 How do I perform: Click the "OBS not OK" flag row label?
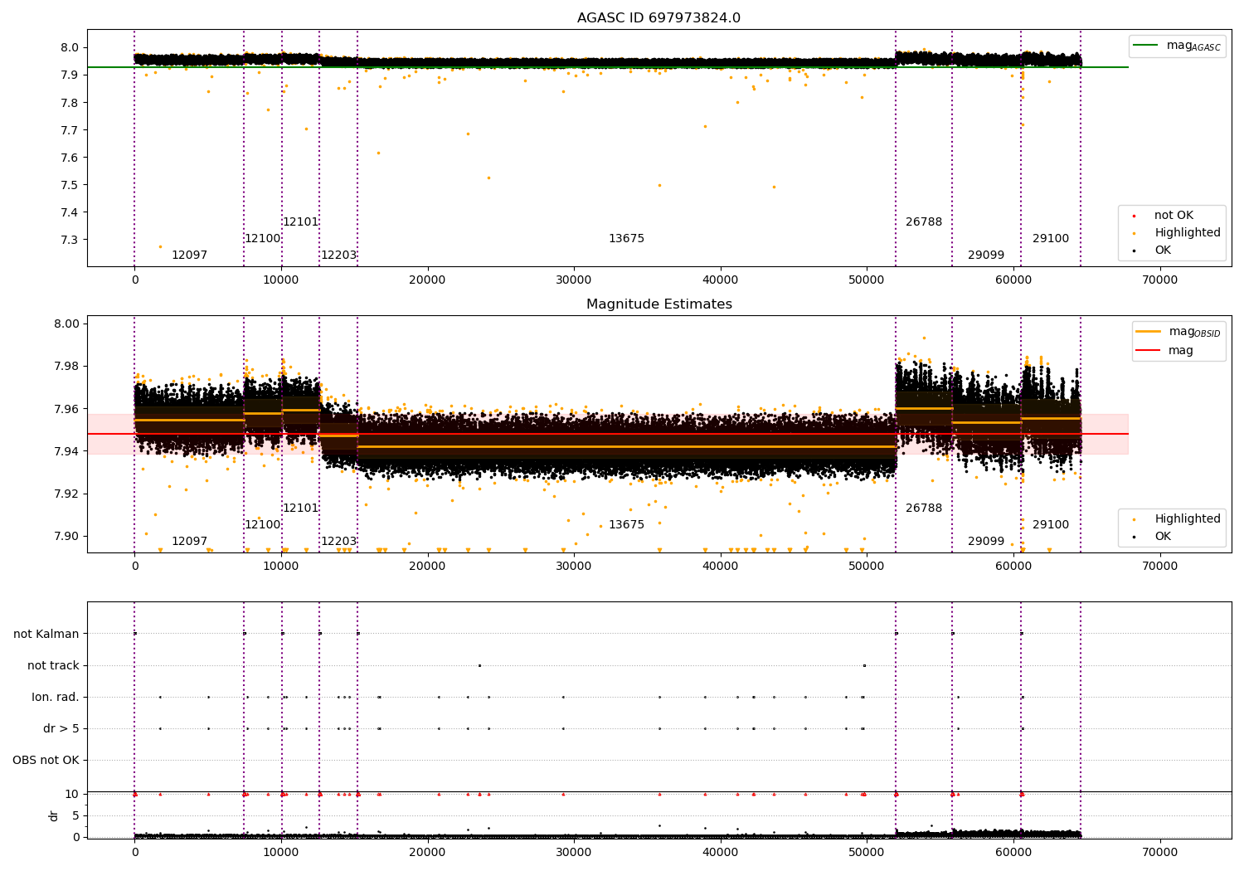click(46, 761)
